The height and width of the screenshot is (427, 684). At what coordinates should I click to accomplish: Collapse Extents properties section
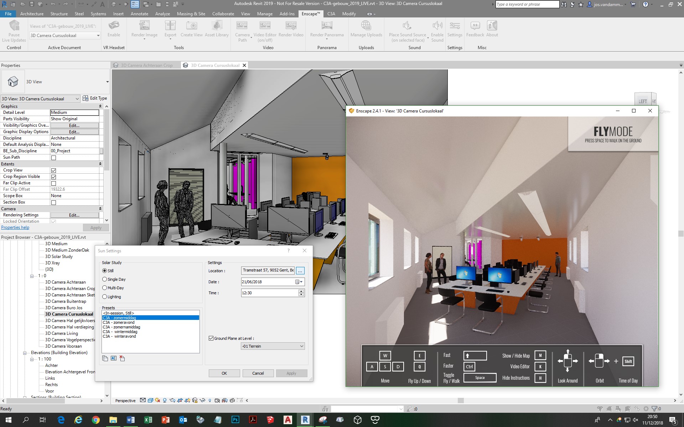click(x=100, y=164)
